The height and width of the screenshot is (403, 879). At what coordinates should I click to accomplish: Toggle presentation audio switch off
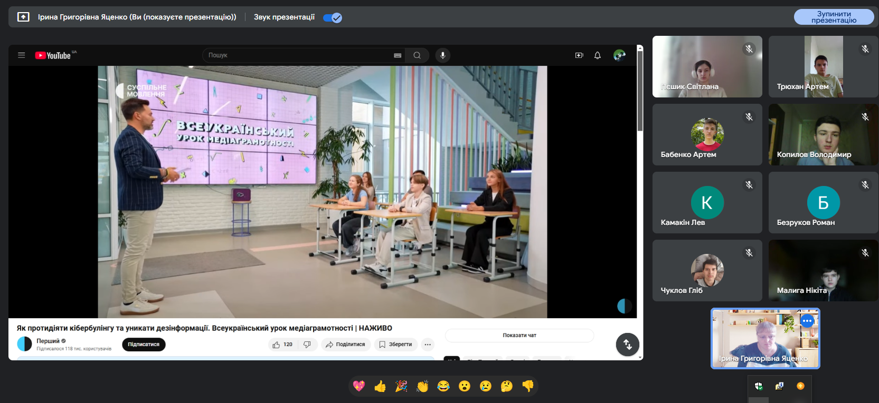pyautogui.click(x=333, y=18)
